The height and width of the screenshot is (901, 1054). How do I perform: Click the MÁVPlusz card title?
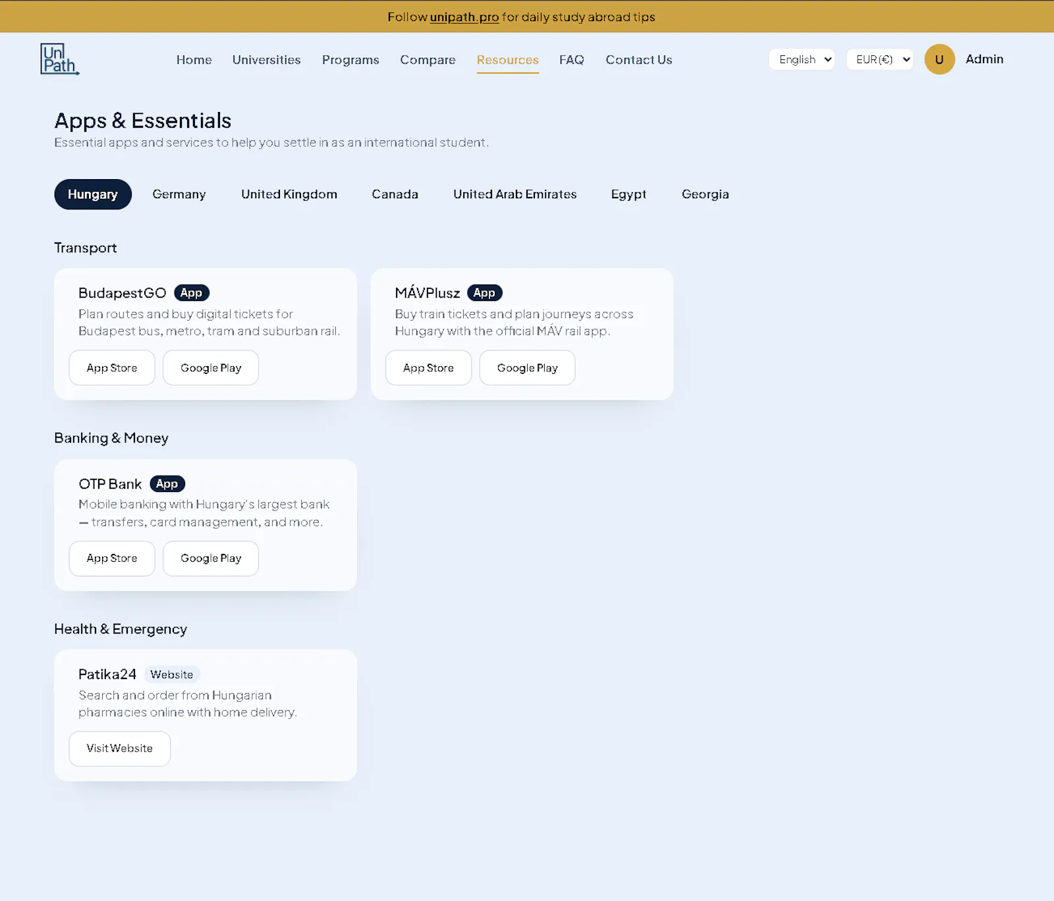click(428, 292)
